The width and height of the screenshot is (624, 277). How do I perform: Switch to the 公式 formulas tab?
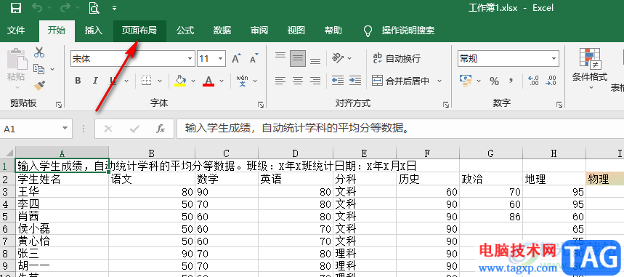(185, 31)
